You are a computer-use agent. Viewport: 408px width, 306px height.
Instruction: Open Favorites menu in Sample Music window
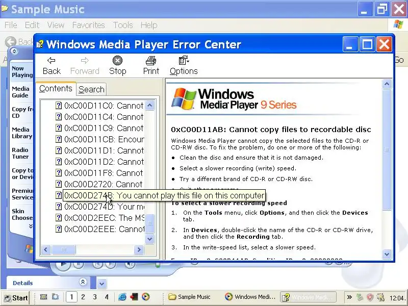88,25
